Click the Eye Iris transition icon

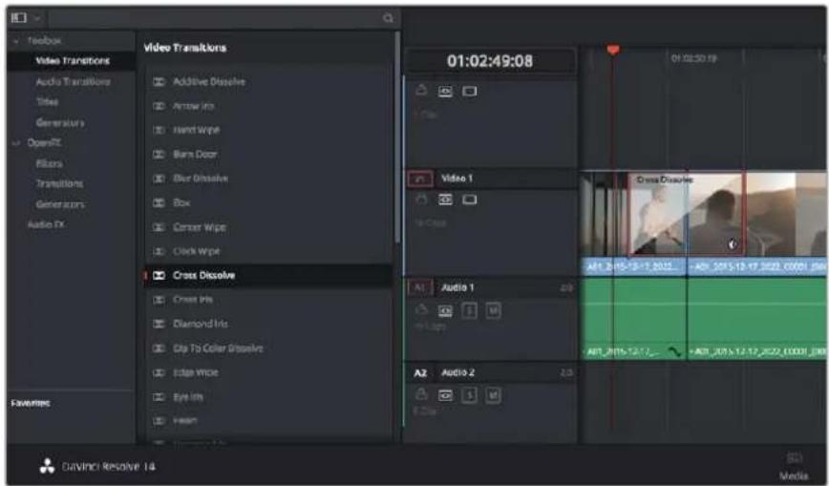coord(159,397)
